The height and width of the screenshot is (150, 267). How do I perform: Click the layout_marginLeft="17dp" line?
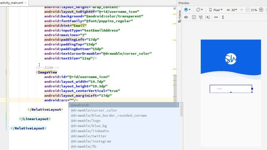pyautogui.click(x=78, y=95)
